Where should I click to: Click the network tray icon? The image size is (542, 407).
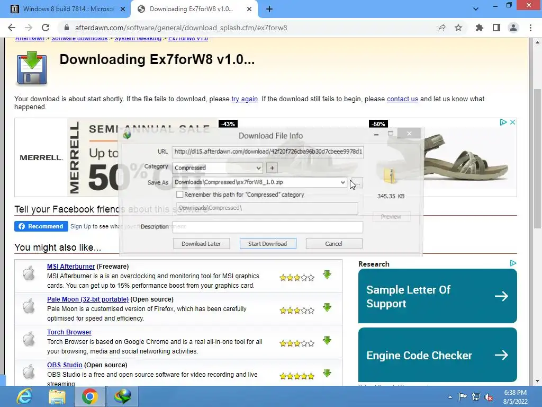point(476,396)
